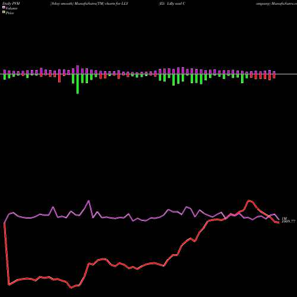Click the '1009.77' price value label

point(288,222)
